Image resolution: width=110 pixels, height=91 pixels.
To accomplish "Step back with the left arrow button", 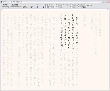I will [35, 7].
